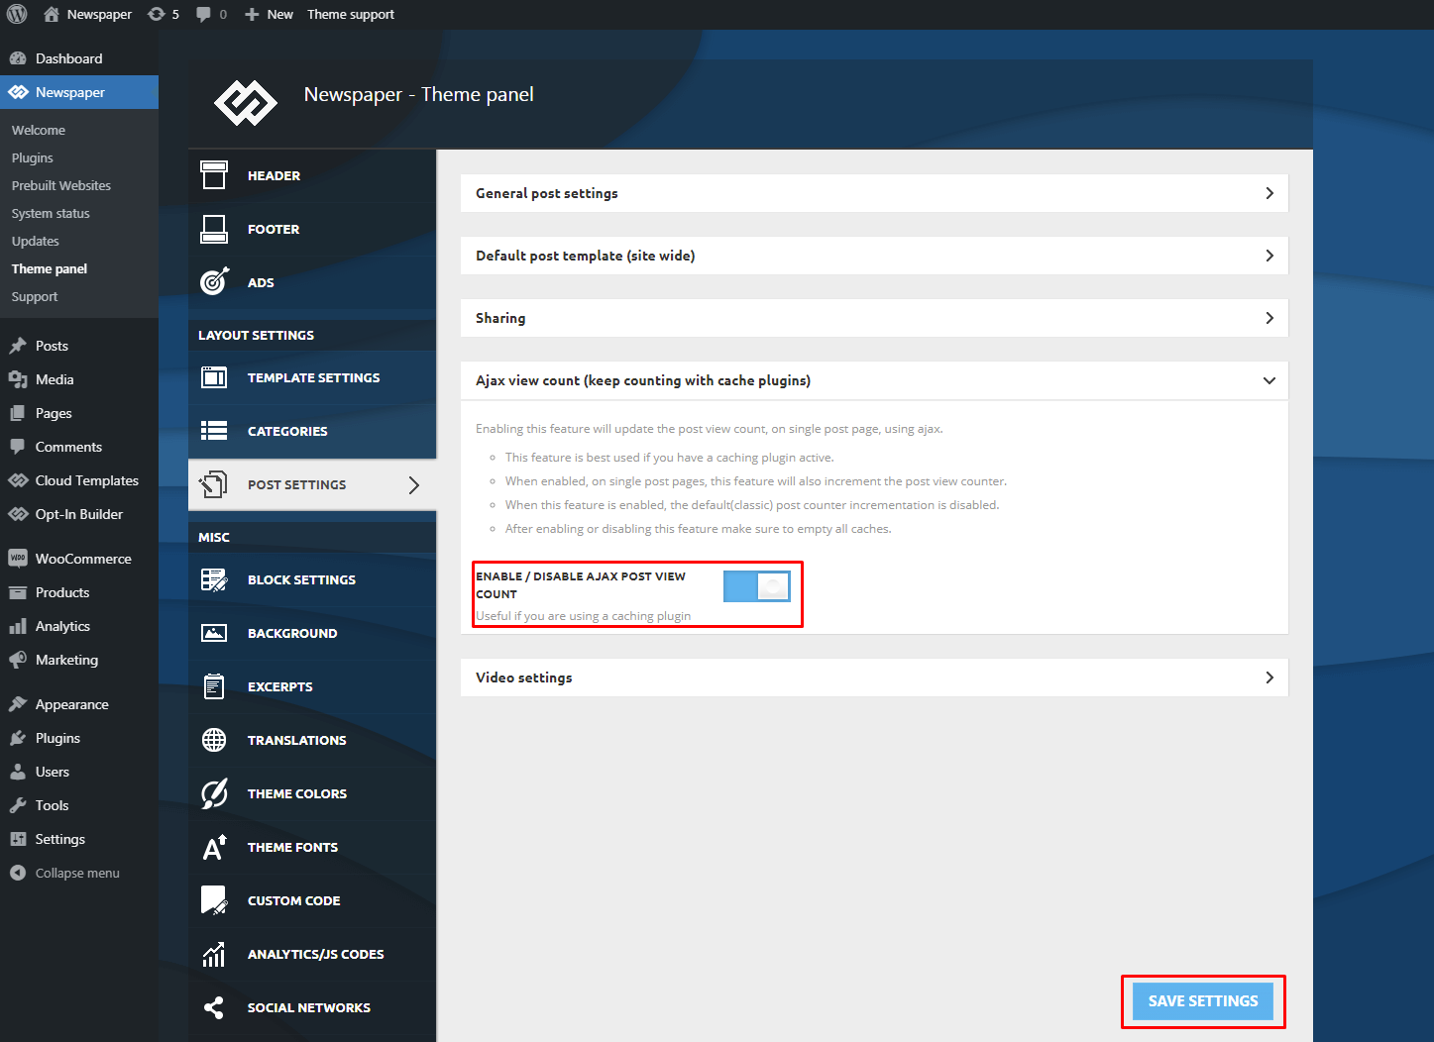This screenshot has width=1434, height=1042.
Task: Expand Default post template chevron
Action: [1269, 256]
